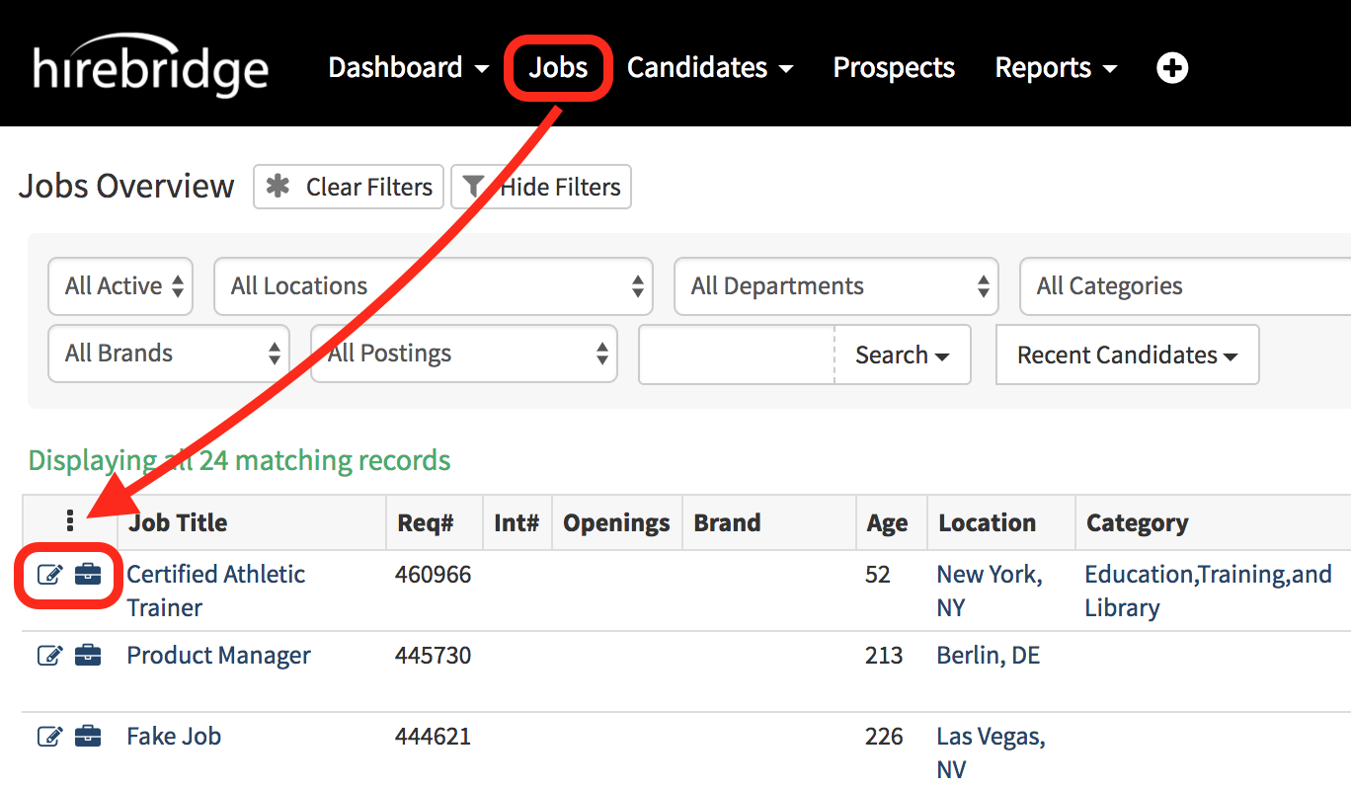
Task: Open the three-dot column options menu
Action: click(69, 521)
